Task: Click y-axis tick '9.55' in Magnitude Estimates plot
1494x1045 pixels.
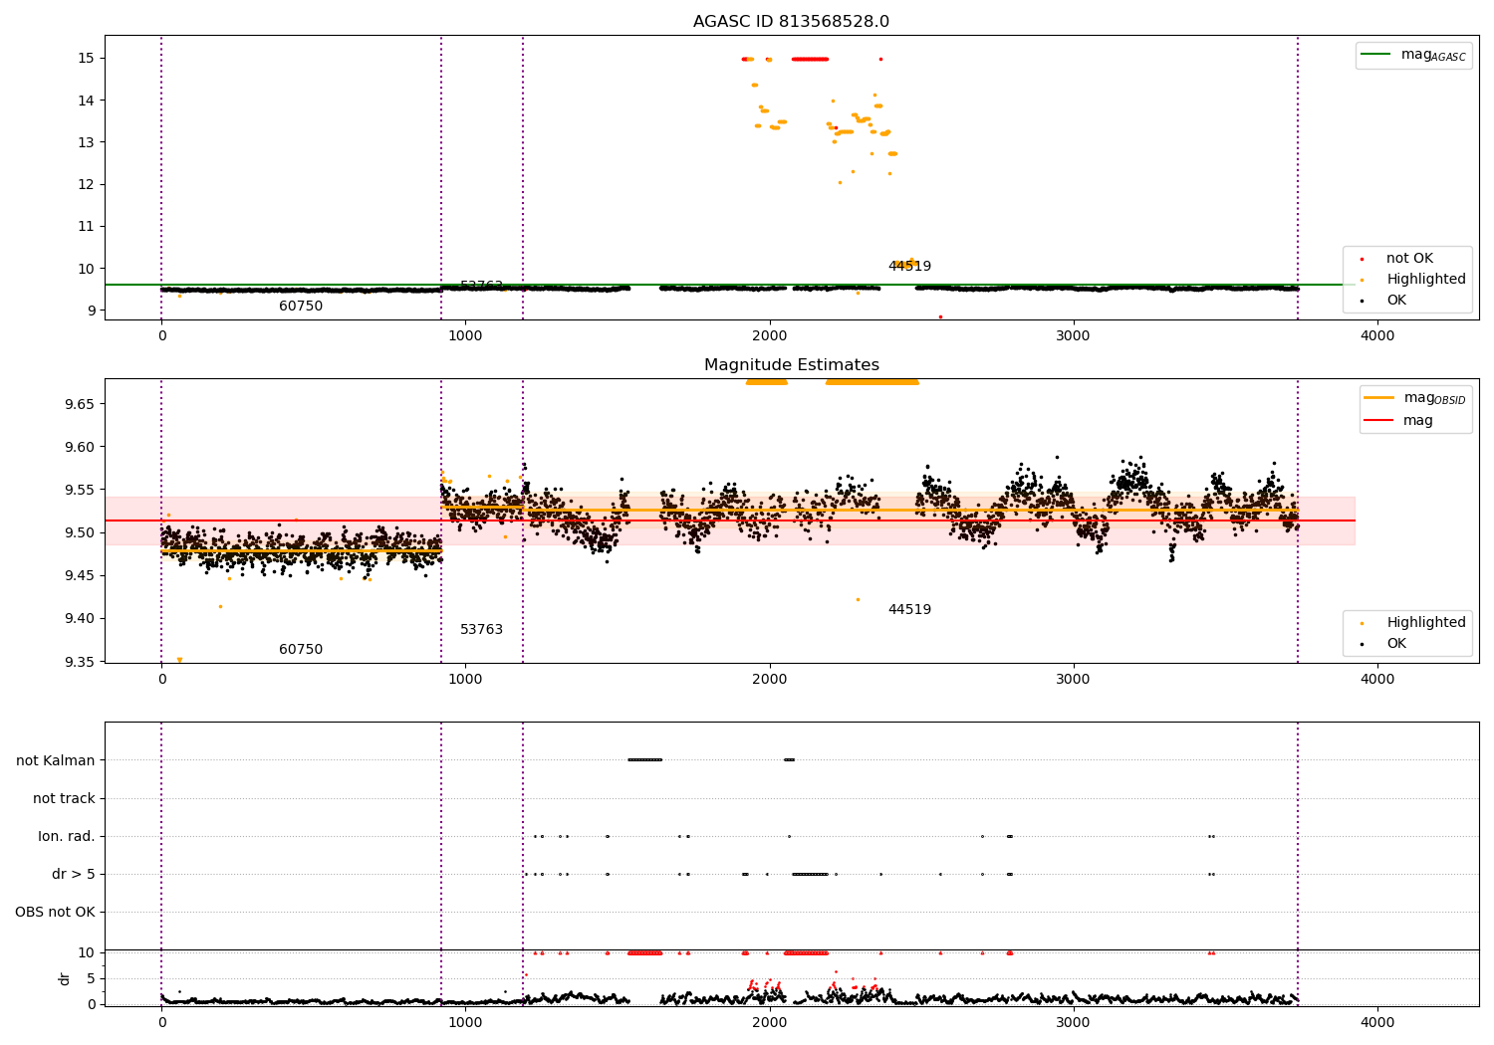Action: point(82,491)
